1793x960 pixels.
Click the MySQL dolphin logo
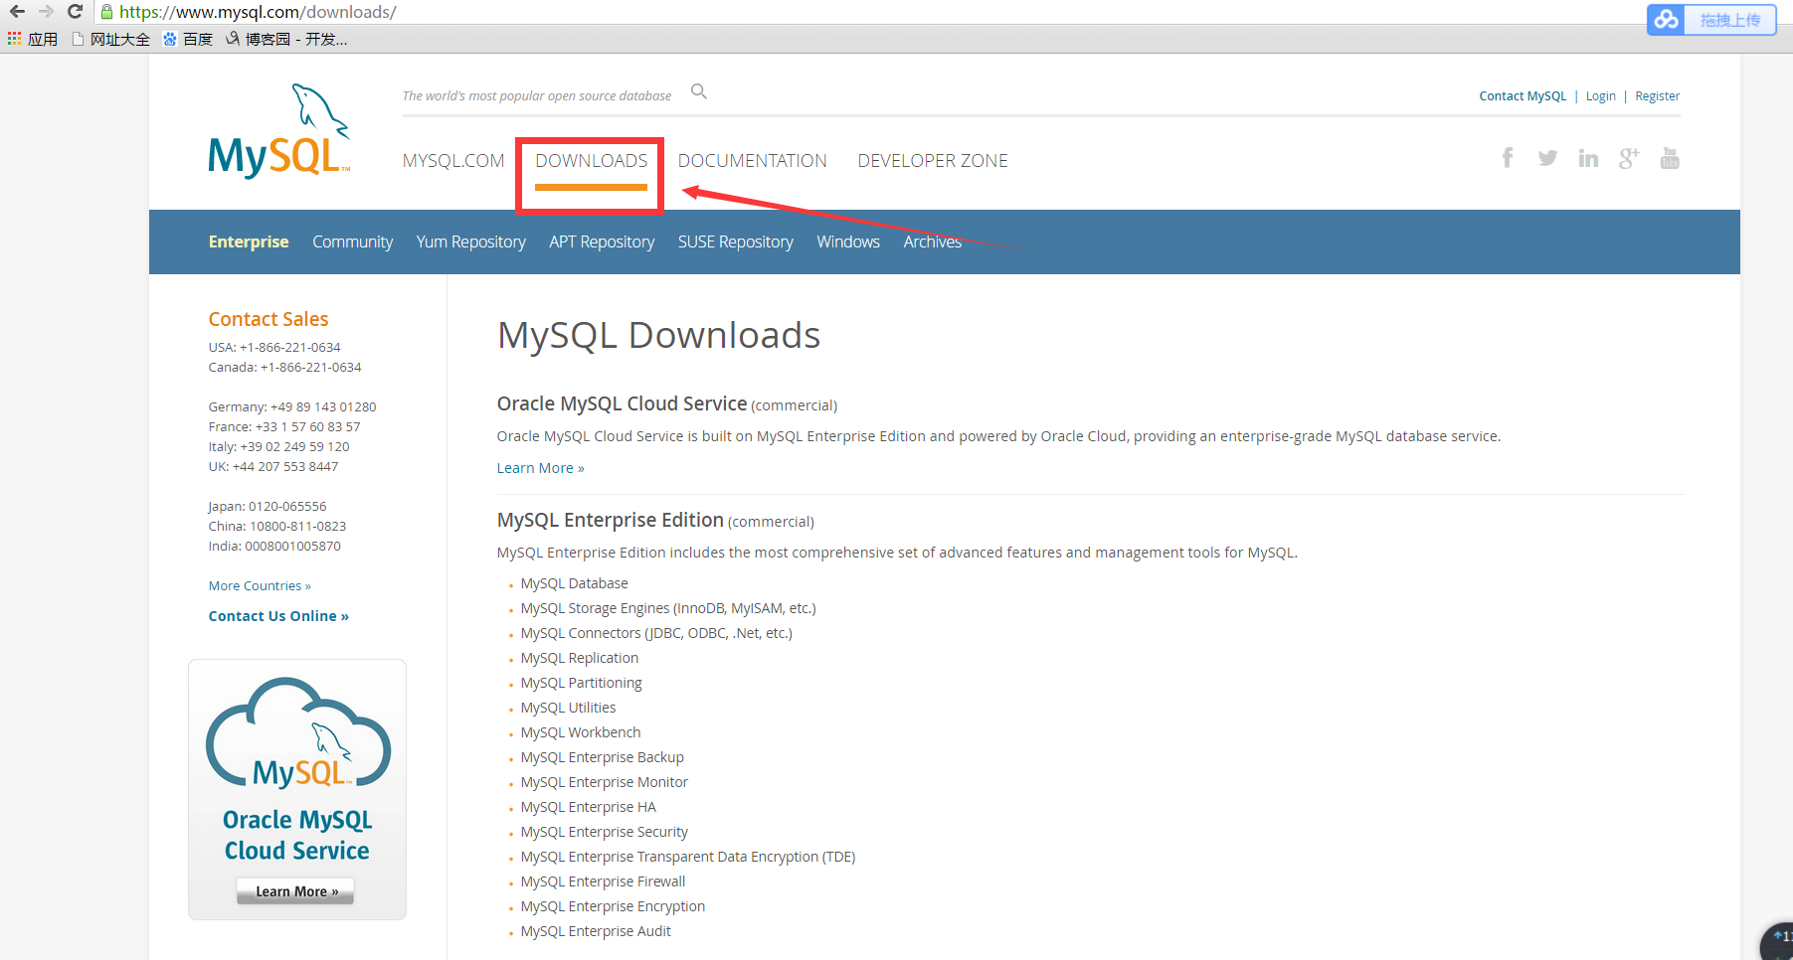[279, 131]
